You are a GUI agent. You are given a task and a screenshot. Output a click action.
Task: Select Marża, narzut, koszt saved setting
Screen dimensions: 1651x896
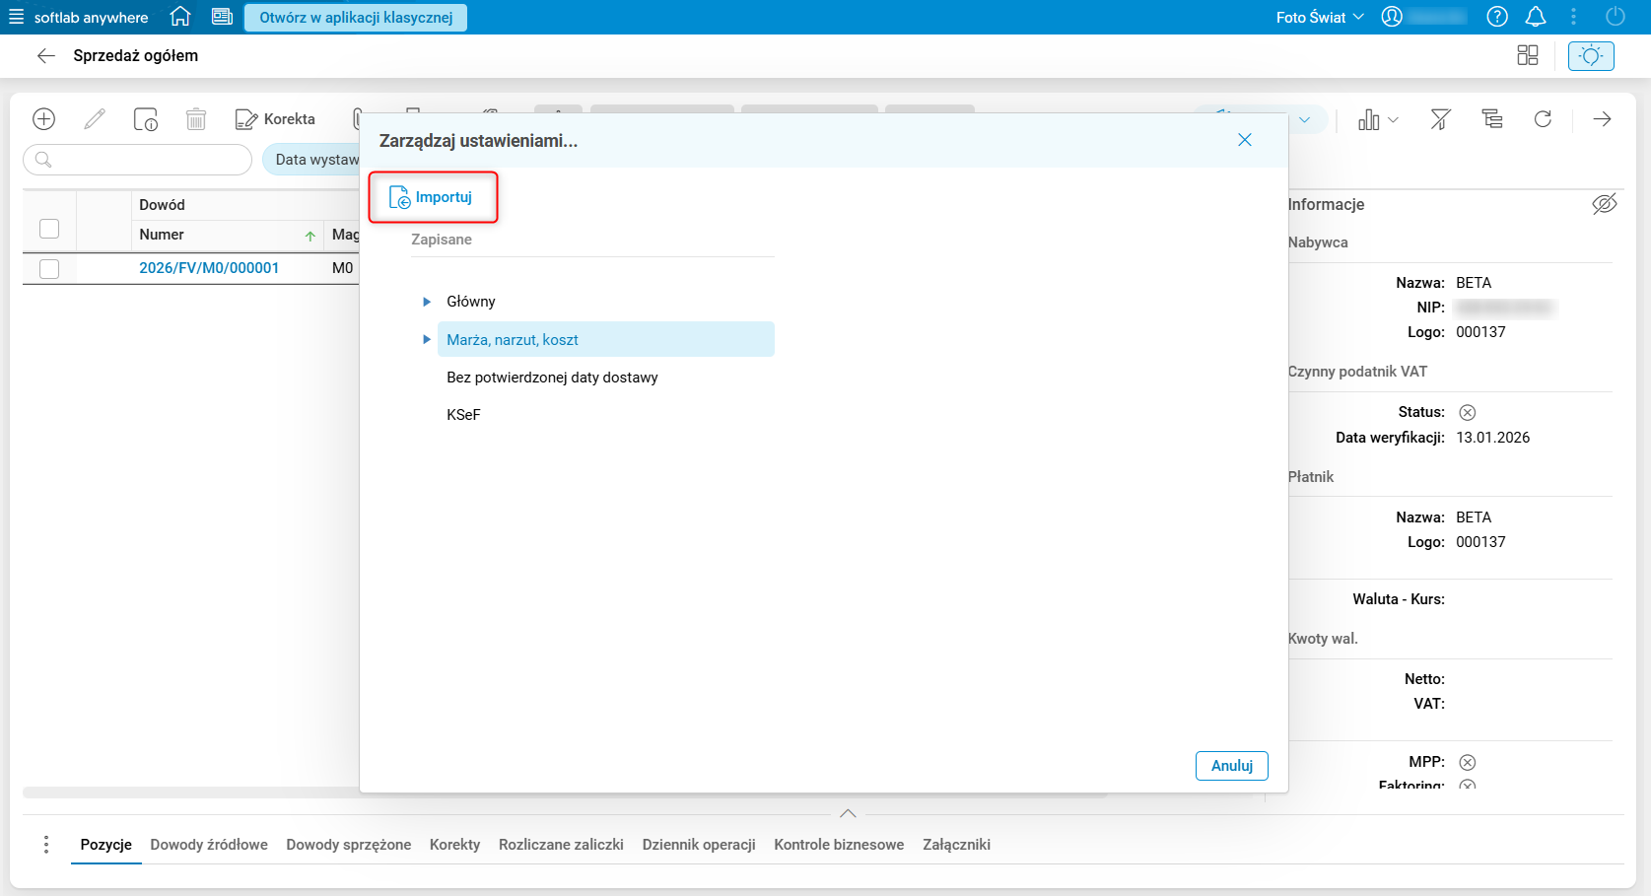tap(605, 339)
